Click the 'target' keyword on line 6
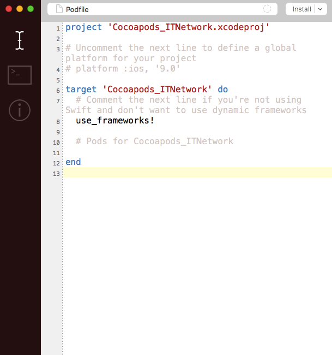The width and height of the screenshot is (332, 355). (81, 90)
